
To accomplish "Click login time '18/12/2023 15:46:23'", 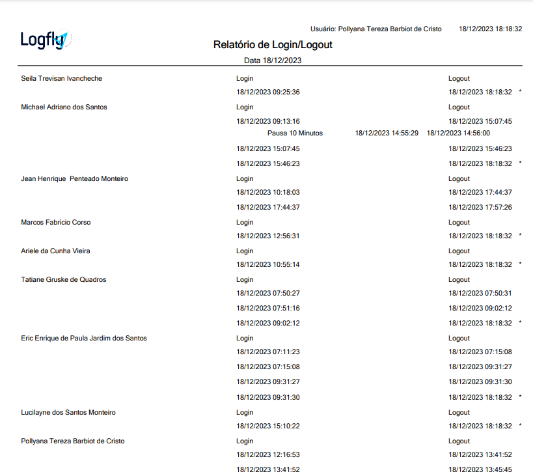I will pos(268,163).
